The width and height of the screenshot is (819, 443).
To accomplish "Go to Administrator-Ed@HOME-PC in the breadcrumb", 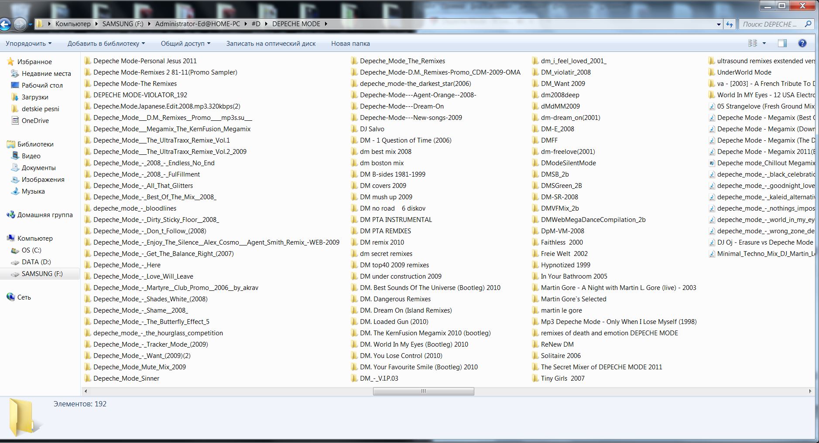I will (198, 24).
